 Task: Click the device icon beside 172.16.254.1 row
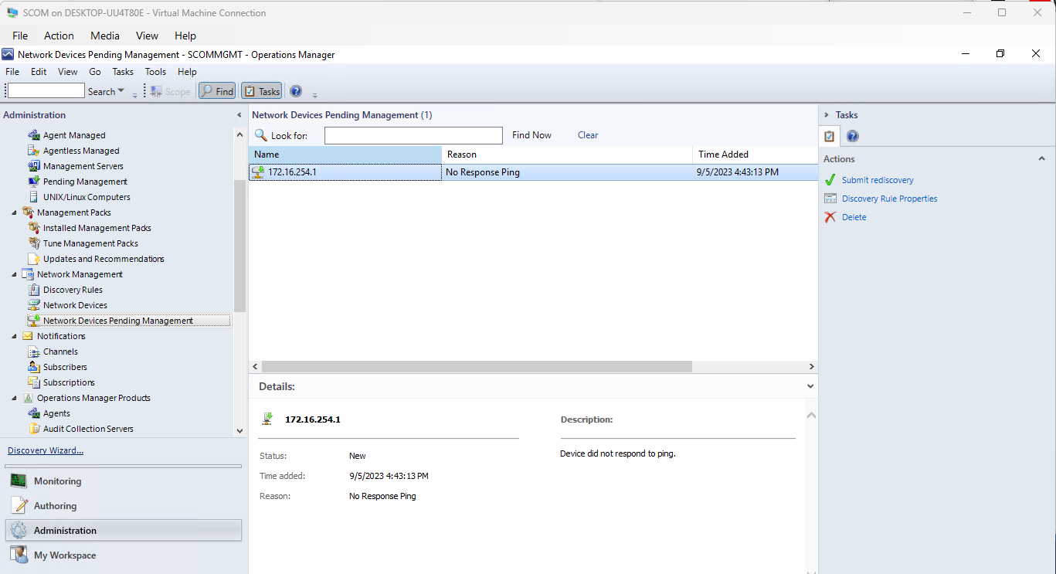point(259,172)
